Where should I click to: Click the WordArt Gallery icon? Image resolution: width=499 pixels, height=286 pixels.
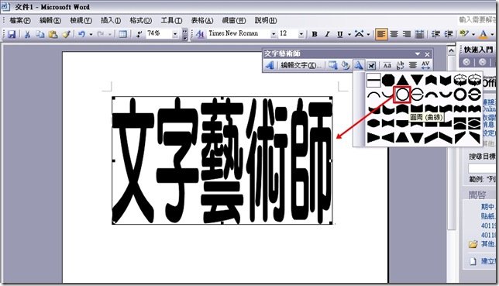pos(333,65)
